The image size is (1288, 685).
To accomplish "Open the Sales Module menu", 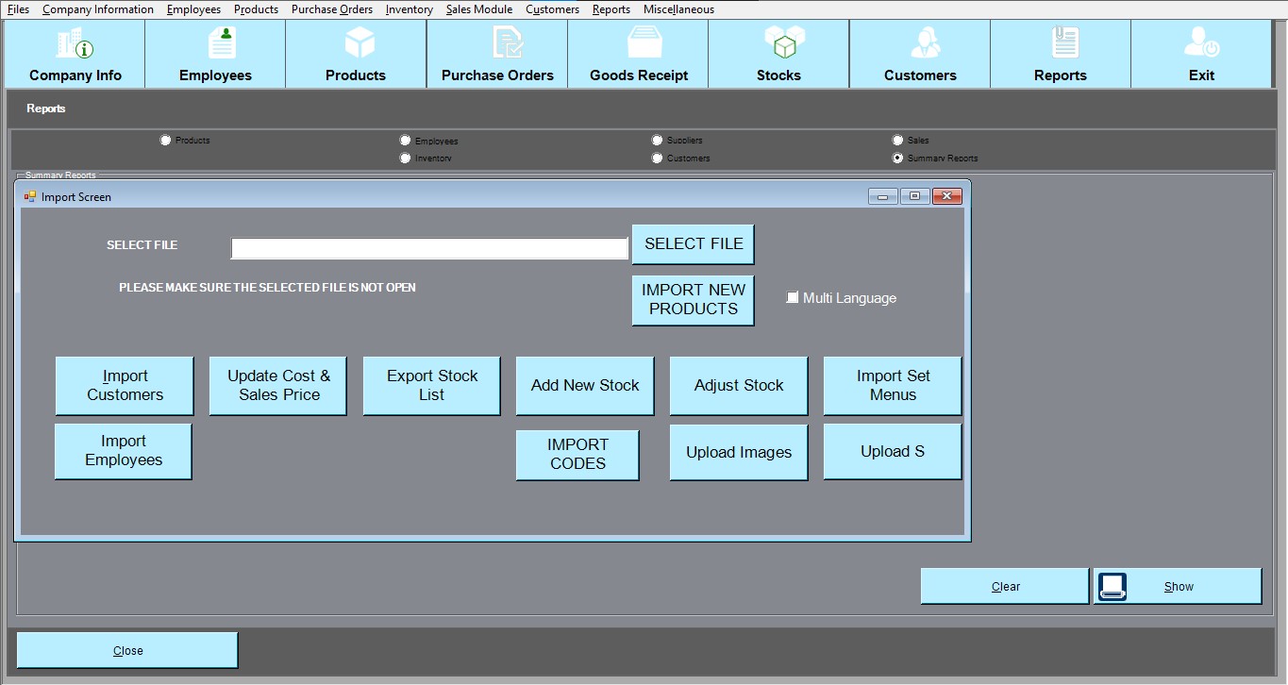I will (x=479, y=9).
